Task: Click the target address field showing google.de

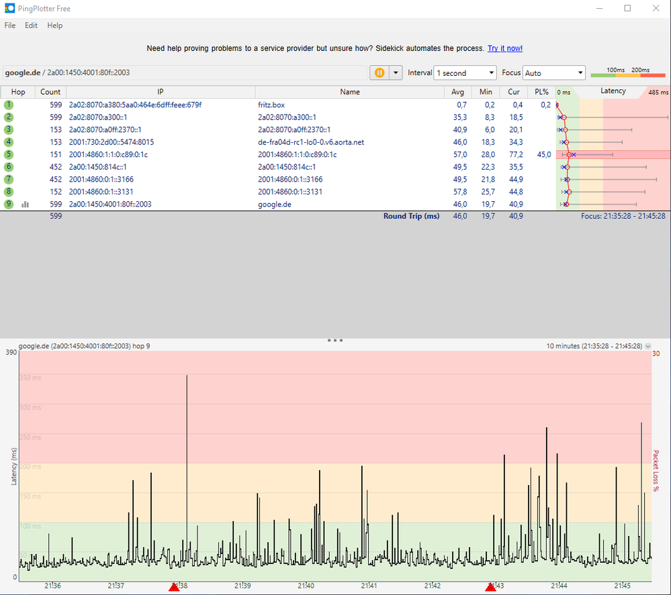Action: pyautogui.click(x=185, y=72)
